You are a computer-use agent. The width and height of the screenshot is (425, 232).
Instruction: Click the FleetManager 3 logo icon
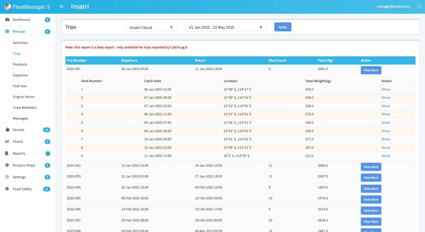8,7
